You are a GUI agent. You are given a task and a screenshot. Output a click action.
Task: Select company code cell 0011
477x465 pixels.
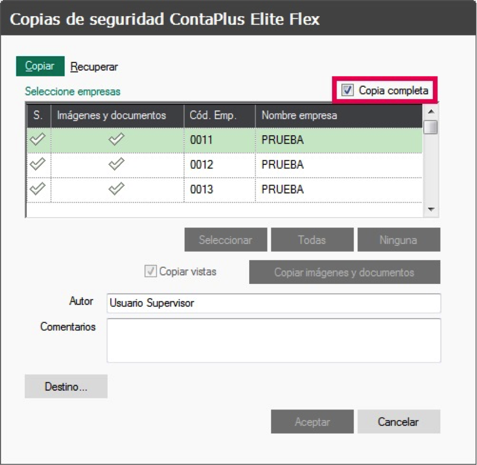pos(220,140)
